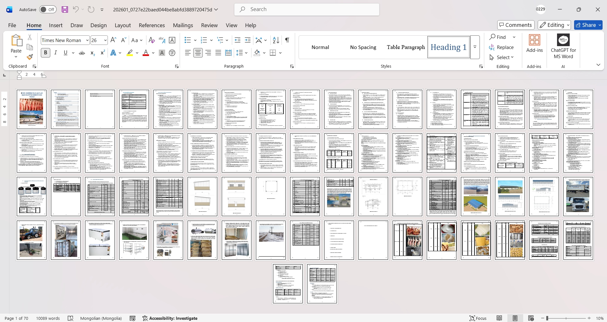
Task: Click the Clear All Formatting icon
Action: (152, 40)
